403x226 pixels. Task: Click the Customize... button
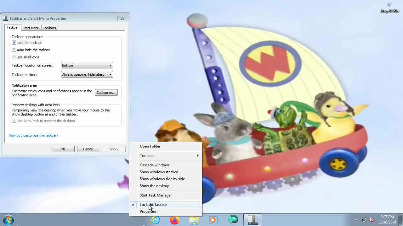click(106, 93)
